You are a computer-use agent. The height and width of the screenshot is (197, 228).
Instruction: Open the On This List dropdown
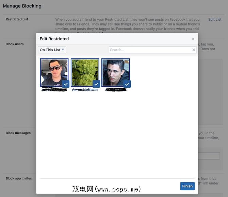[x=52, y=50]
